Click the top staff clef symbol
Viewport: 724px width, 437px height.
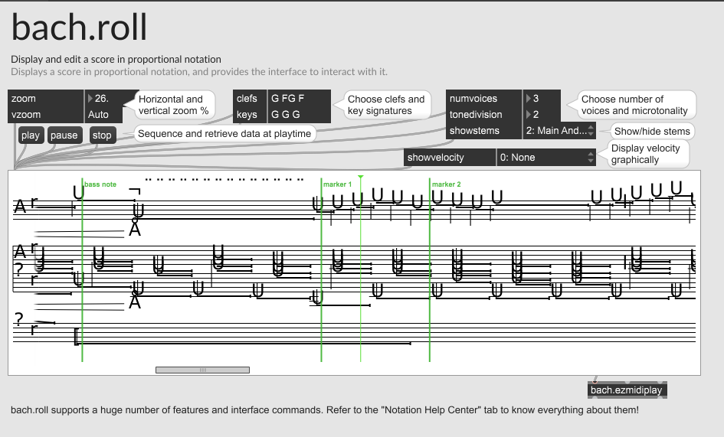click(20, 207)
